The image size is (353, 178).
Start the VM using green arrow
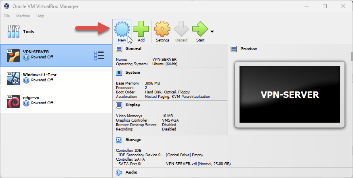coord(200,29)
